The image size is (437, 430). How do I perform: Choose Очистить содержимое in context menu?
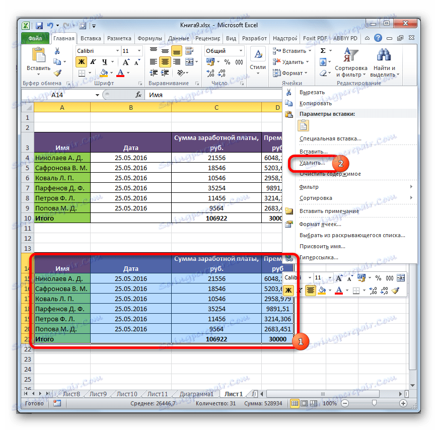click(330, 174)
